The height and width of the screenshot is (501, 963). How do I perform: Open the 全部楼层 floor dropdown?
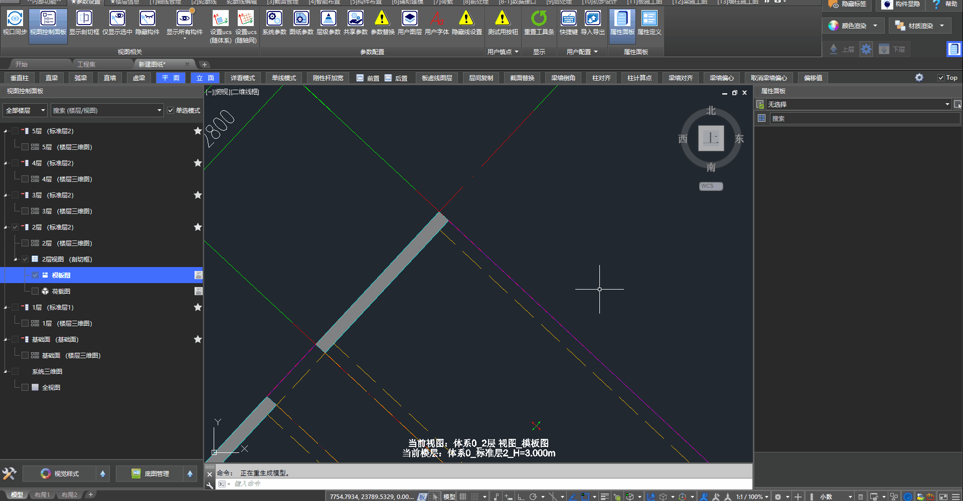coord(25,110)
